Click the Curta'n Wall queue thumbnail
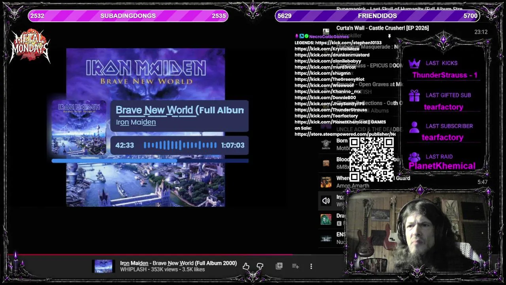Screen dimensions: 506x285 pyautogui.click(x=326, y=31)
